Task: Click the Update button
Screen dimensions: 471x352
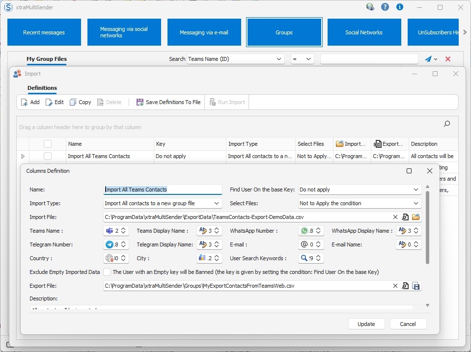Action: 366,324
